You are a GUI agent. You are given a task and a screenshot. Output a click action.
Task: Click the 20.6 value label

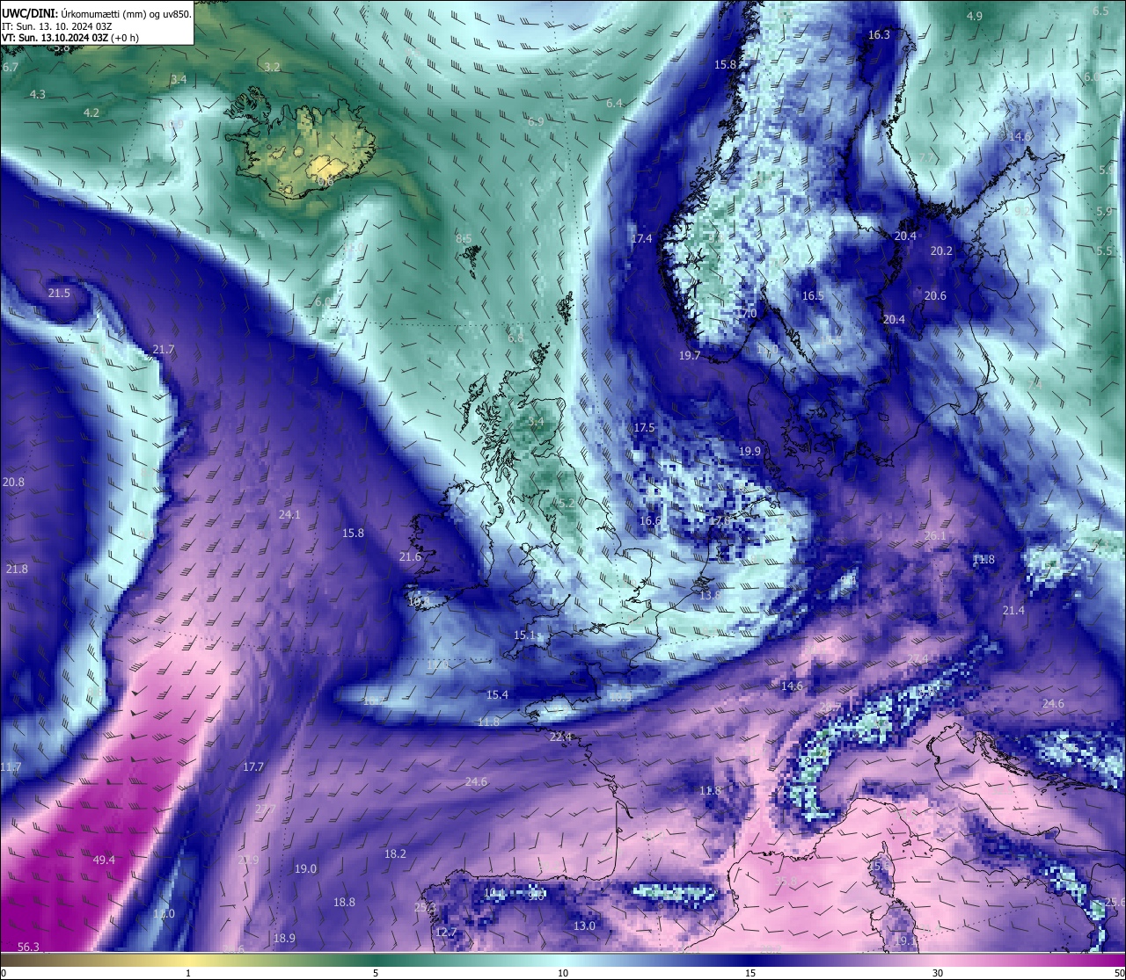tap(935, 296)
